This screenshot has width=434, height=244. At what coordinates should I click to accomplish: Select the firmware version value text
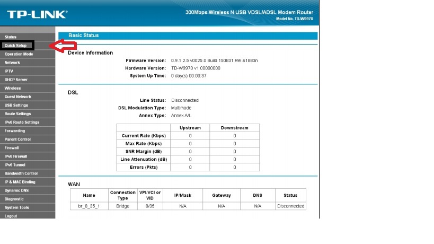[x=214, y=60]
